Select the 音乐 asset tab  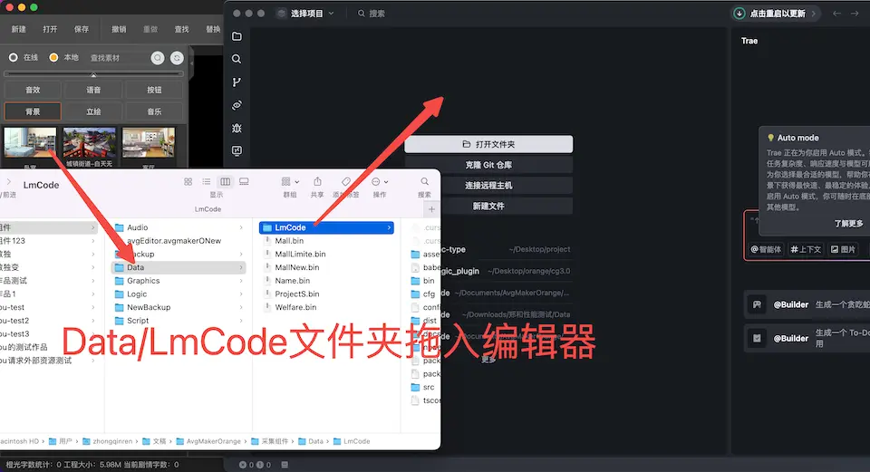click(154, 111)
